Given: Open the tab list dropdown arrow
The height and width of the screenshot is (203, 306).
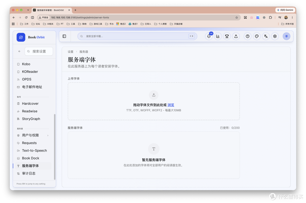Looking at the screenshot, I should pos(28,10).
